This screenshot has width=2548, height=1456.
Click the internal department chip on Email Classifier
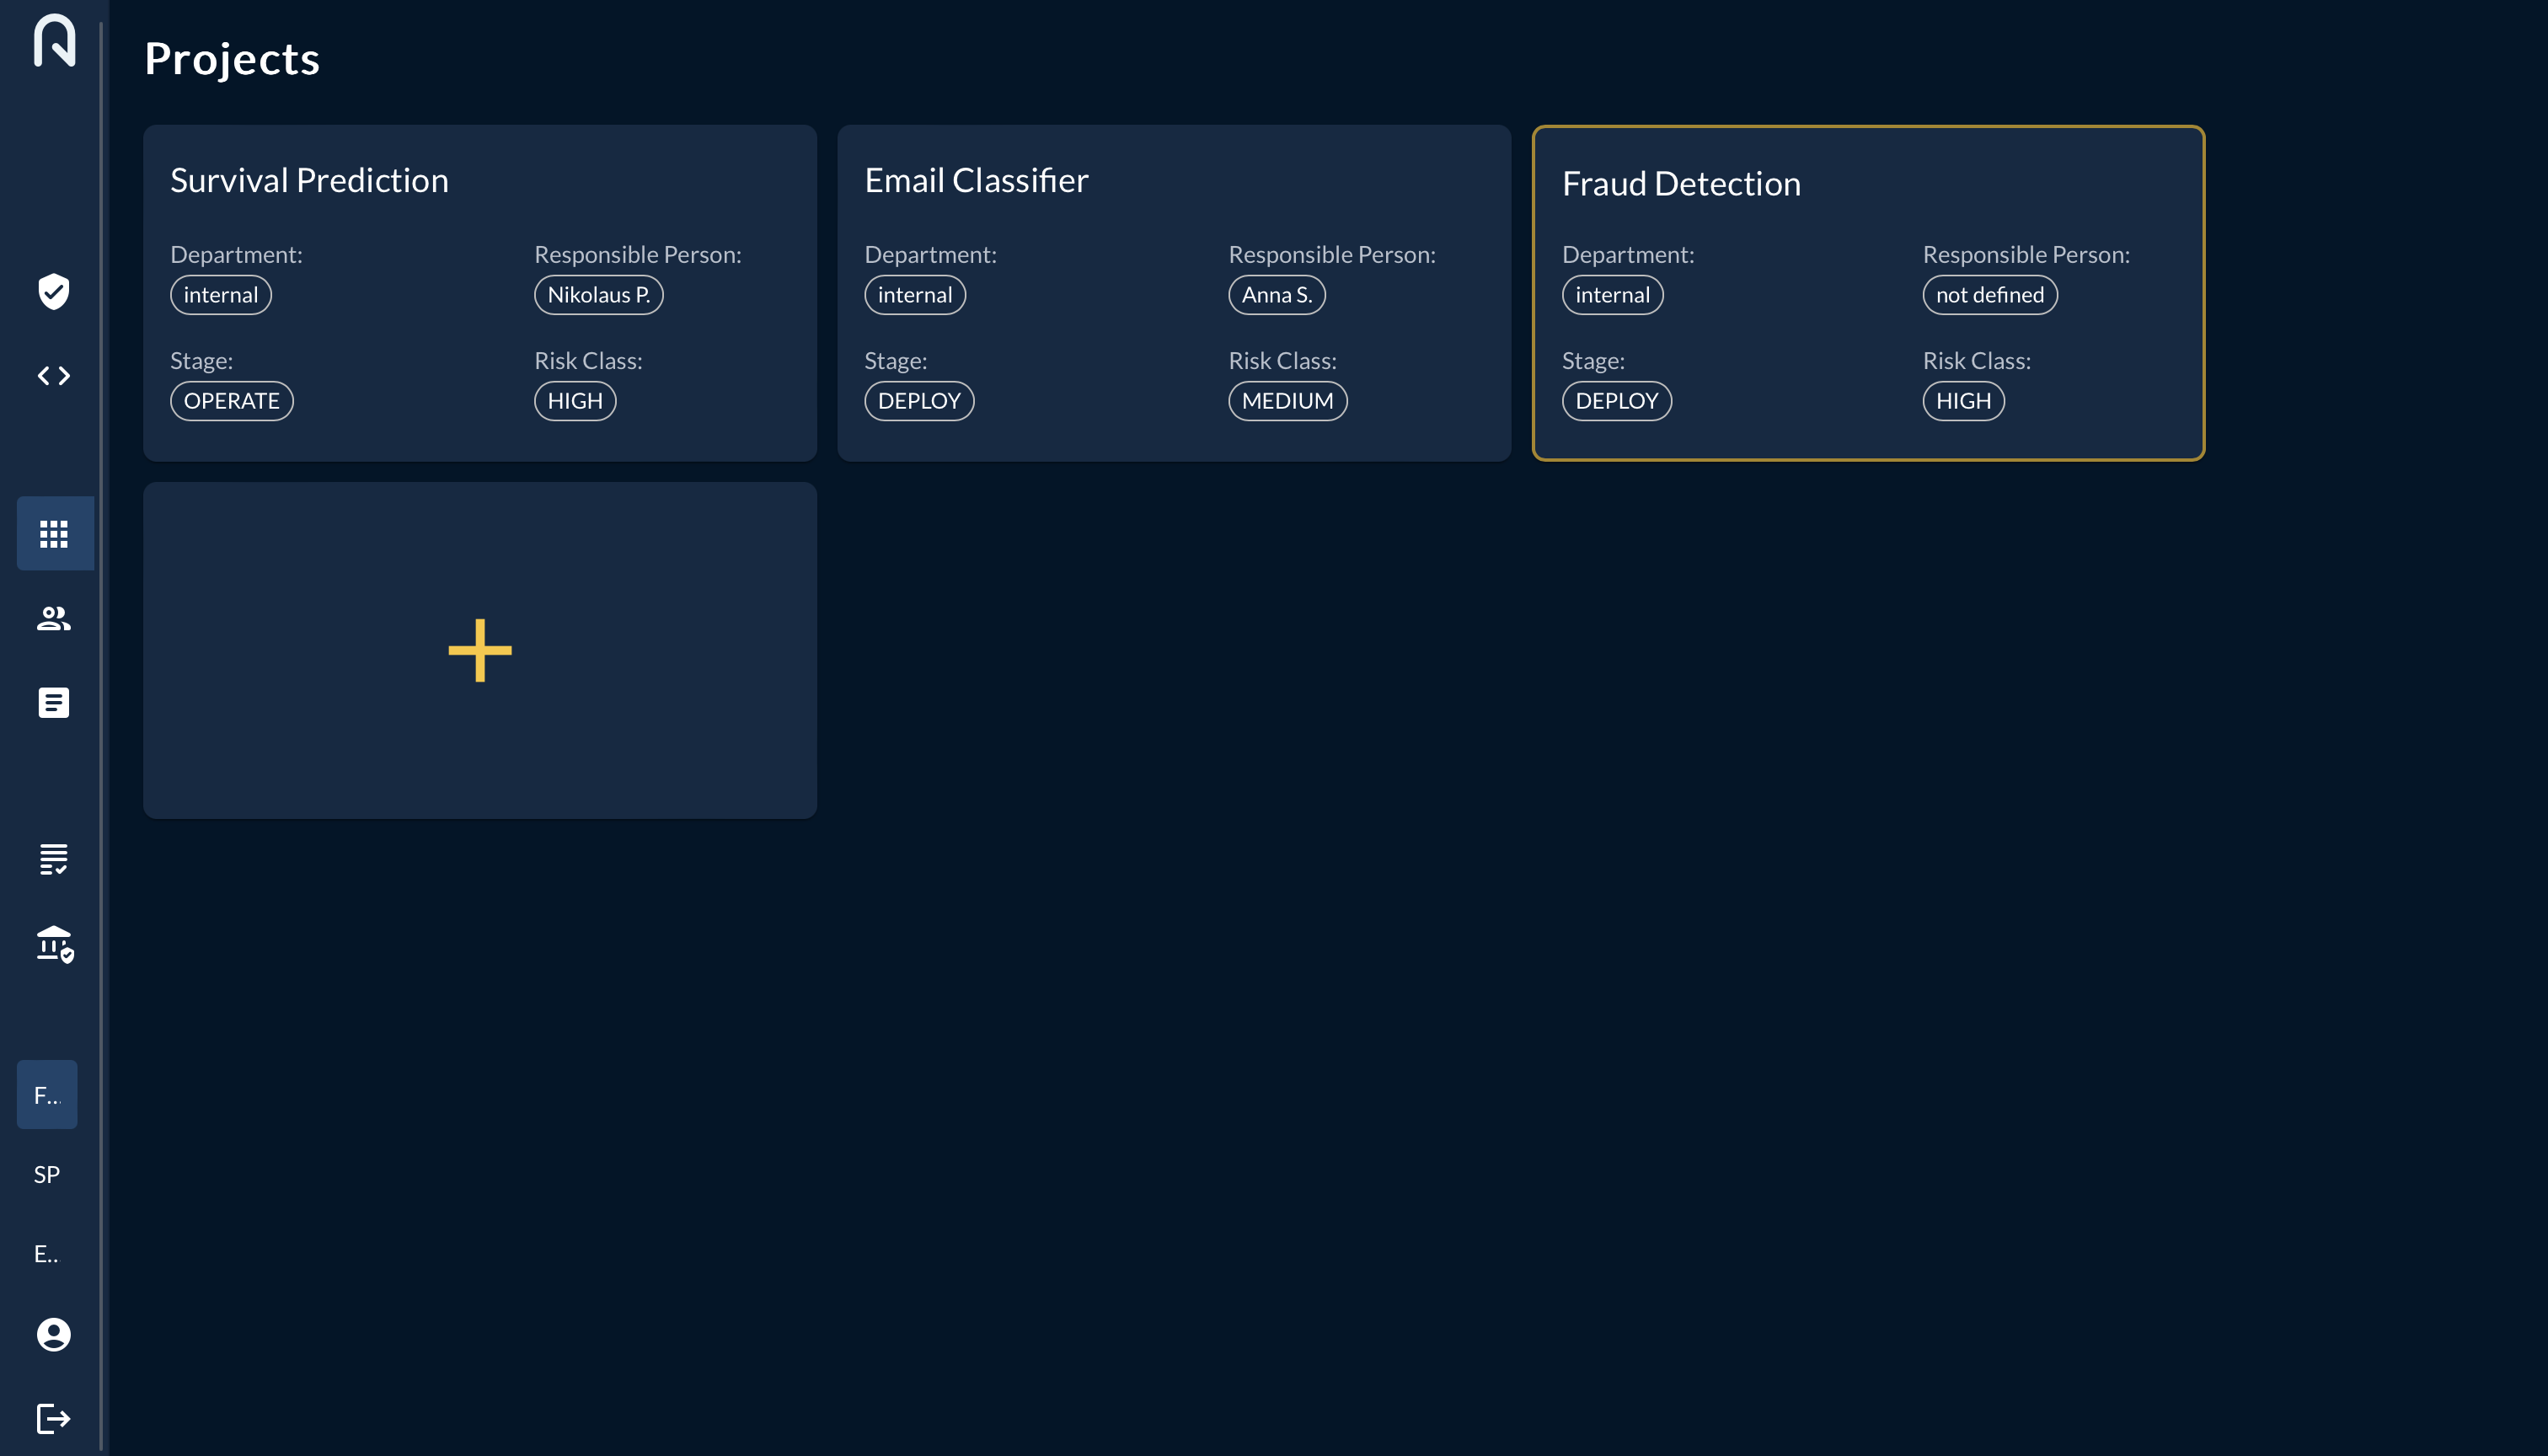(x=914, y=294)
